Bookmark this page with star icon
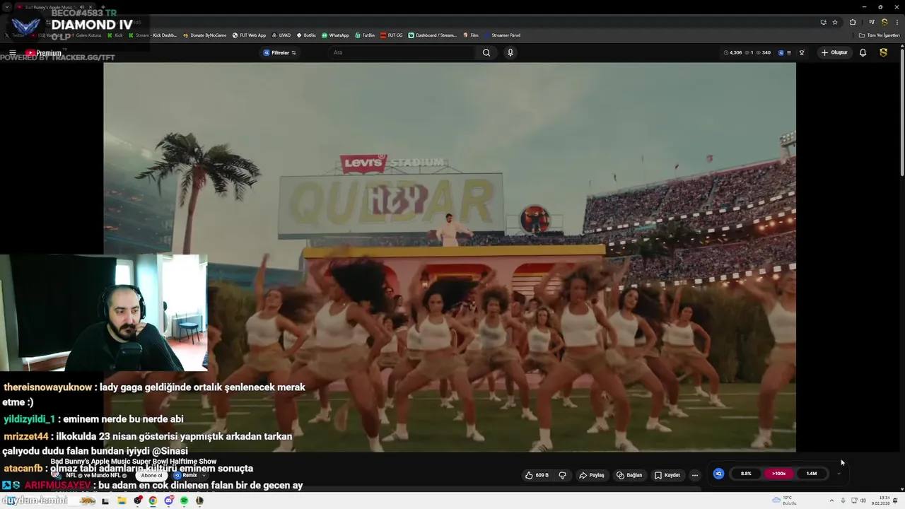The image size is (905, 509). pyautogui.click(x=835, y=22)
